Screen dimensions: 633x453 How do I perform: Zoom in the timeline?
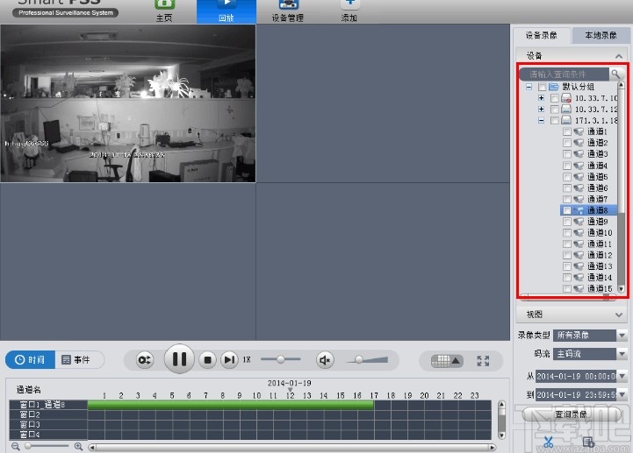tap(78, 446)
